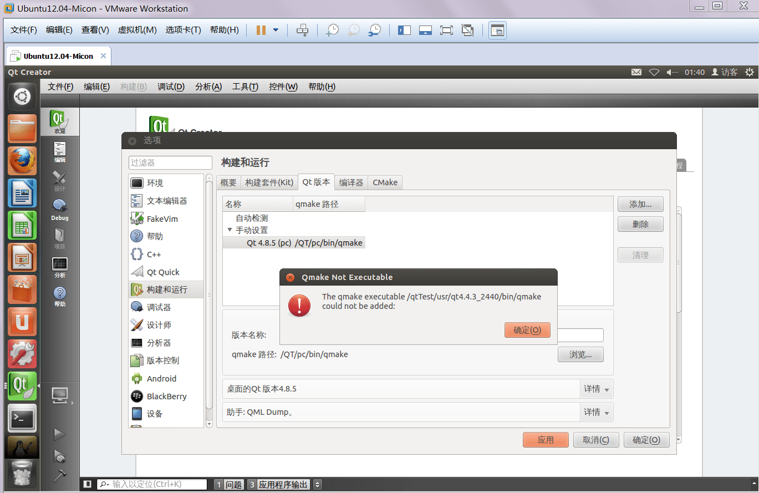Click the build hammer icon
The image size is (759, 493).
point(59,475)
